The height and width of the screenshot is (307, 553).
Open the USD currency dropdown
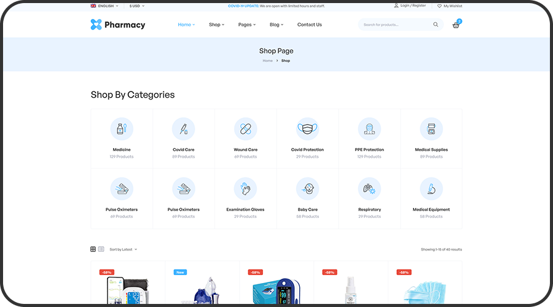click(137, 6)
